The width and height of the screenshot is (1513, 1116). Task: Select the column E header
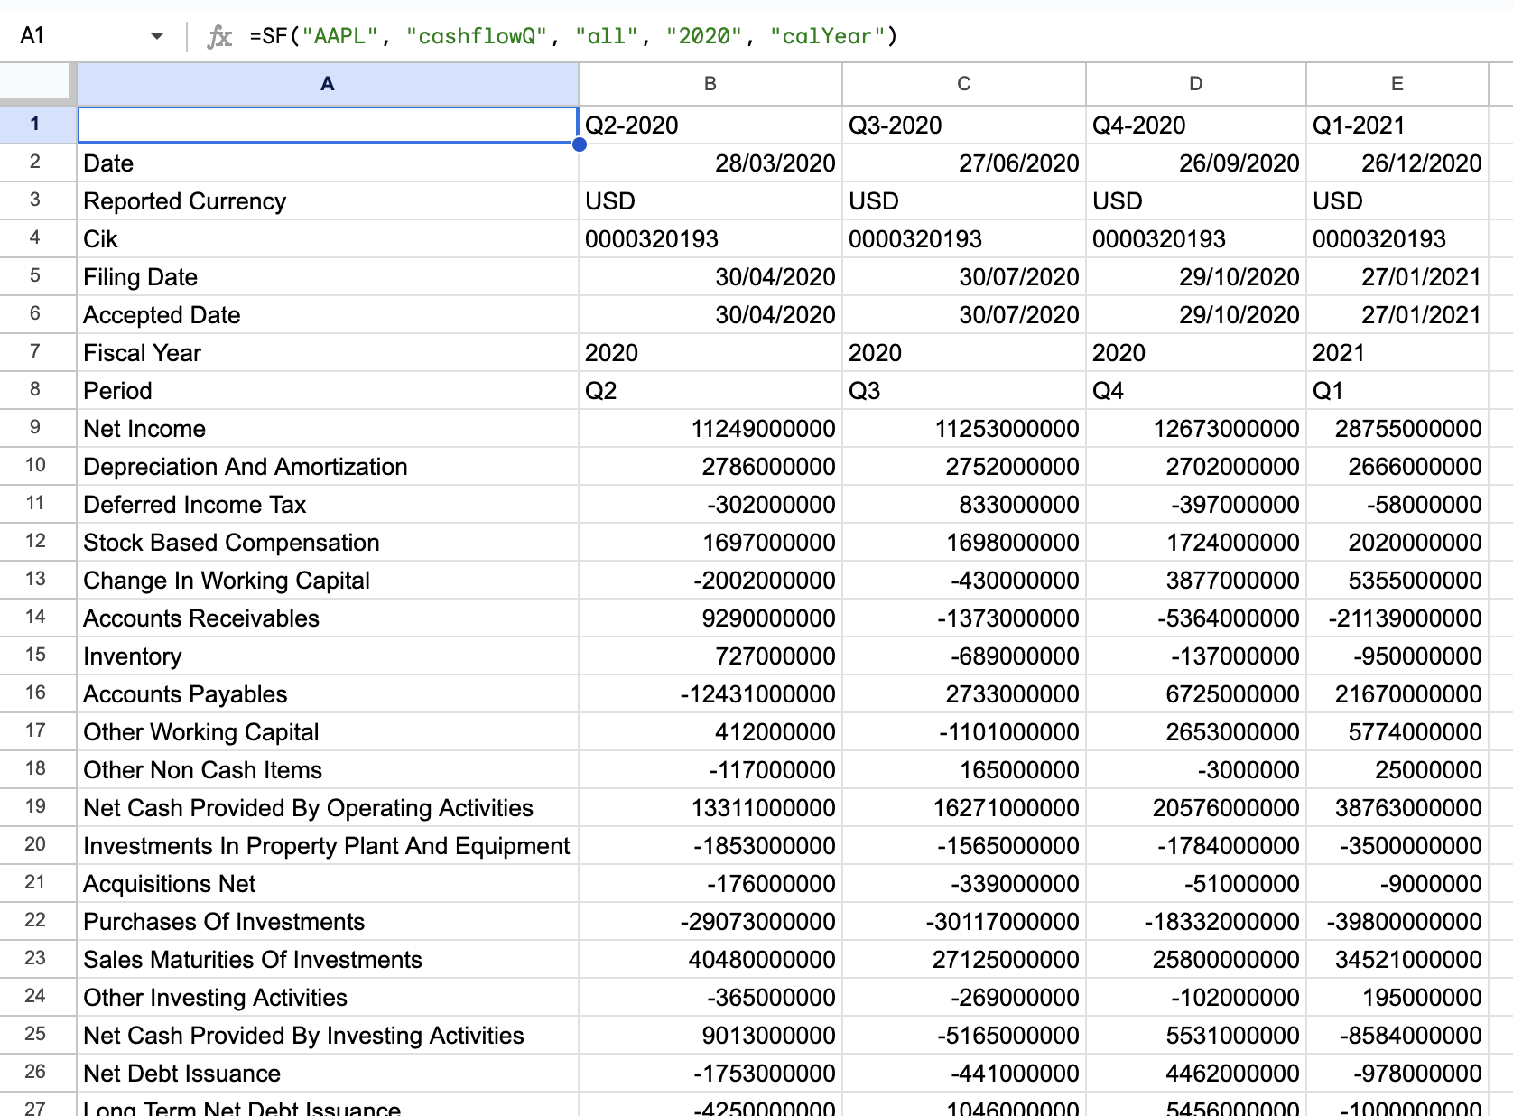pos(1397,84)
